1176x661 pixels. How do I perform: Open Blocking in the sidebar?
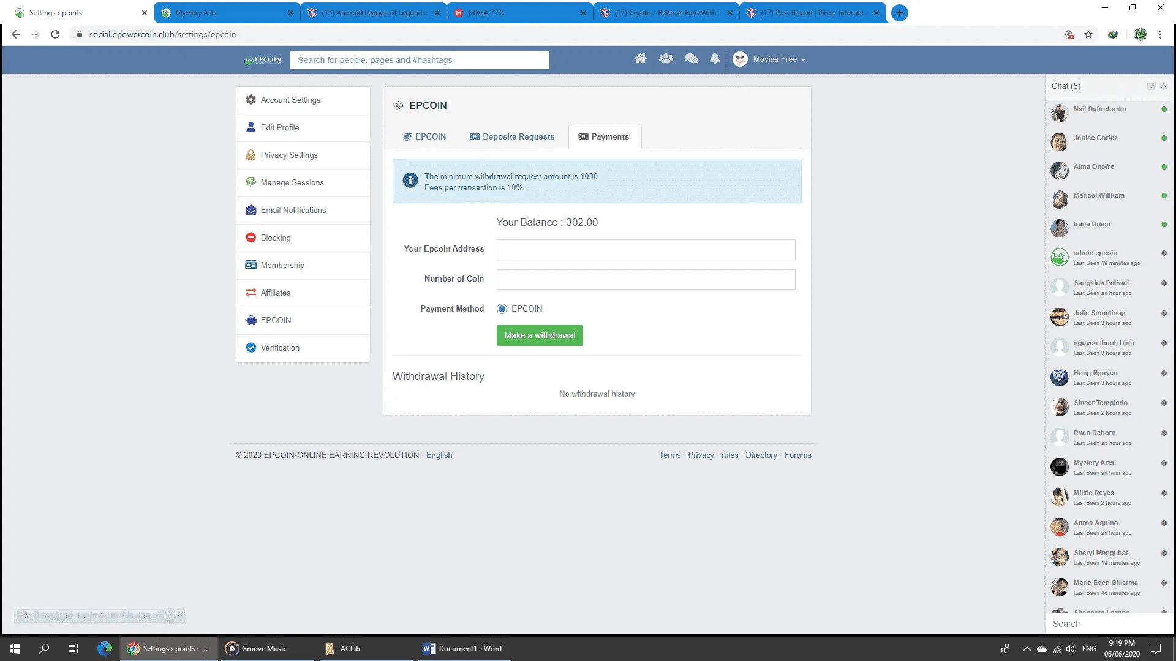coord(303,238)
